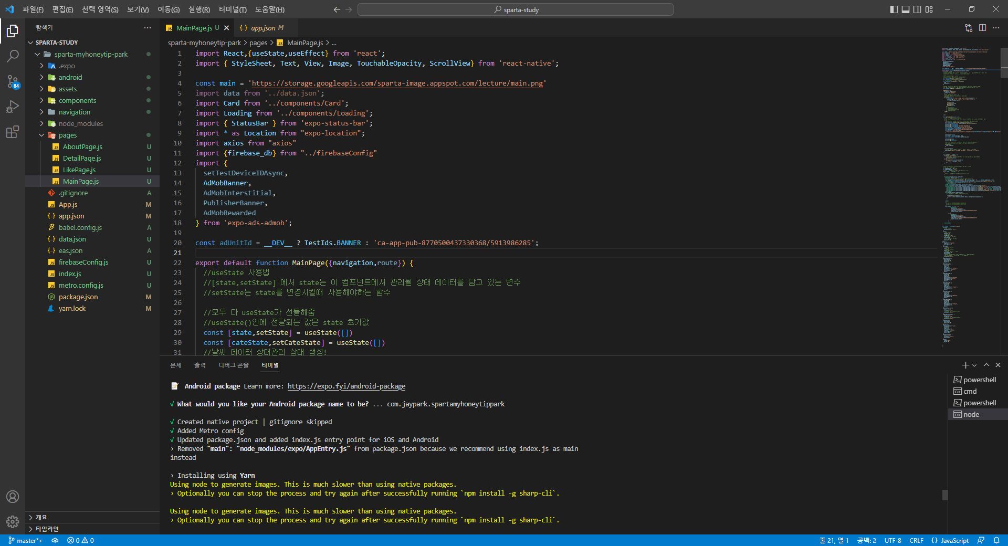Collapse the pages folder
The width and height of the screenshot is (1008, 546).
coord(92,135)
